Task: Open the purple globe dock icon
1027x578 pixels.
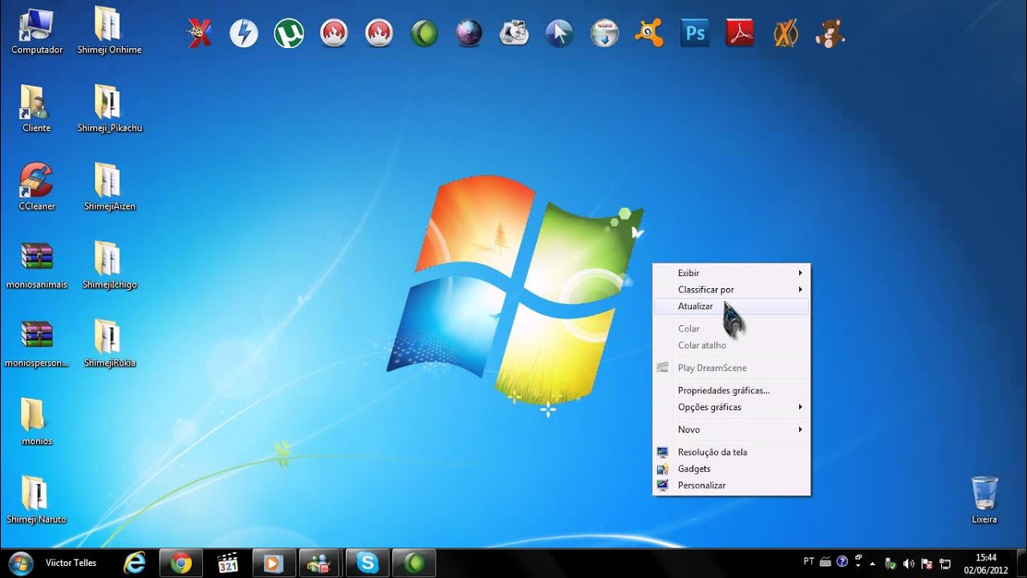Action: point(469,33)
